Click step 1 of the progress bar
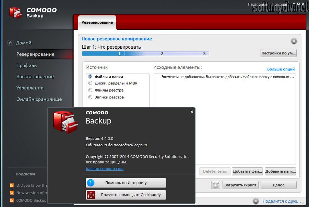 (x=103, y=53)
